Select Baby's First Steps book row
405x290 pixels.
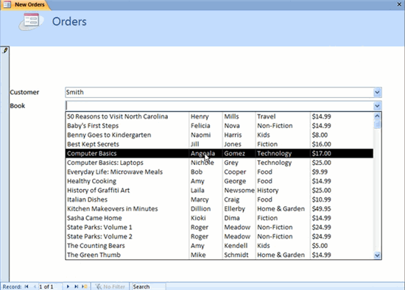[219, 126]
